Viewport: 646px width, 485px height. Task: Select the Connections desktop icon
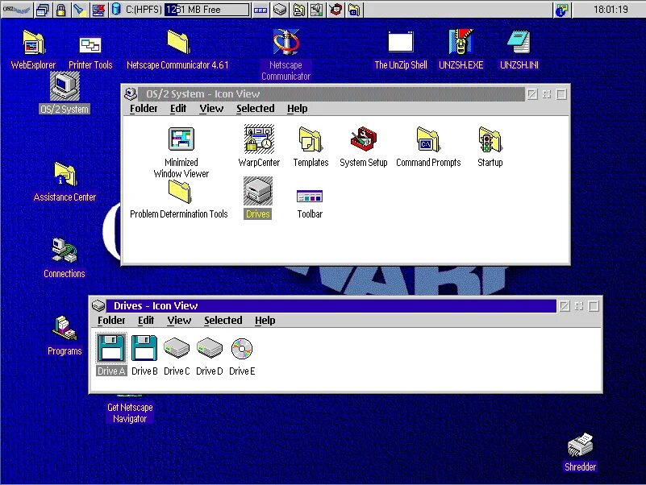[65, 258]
